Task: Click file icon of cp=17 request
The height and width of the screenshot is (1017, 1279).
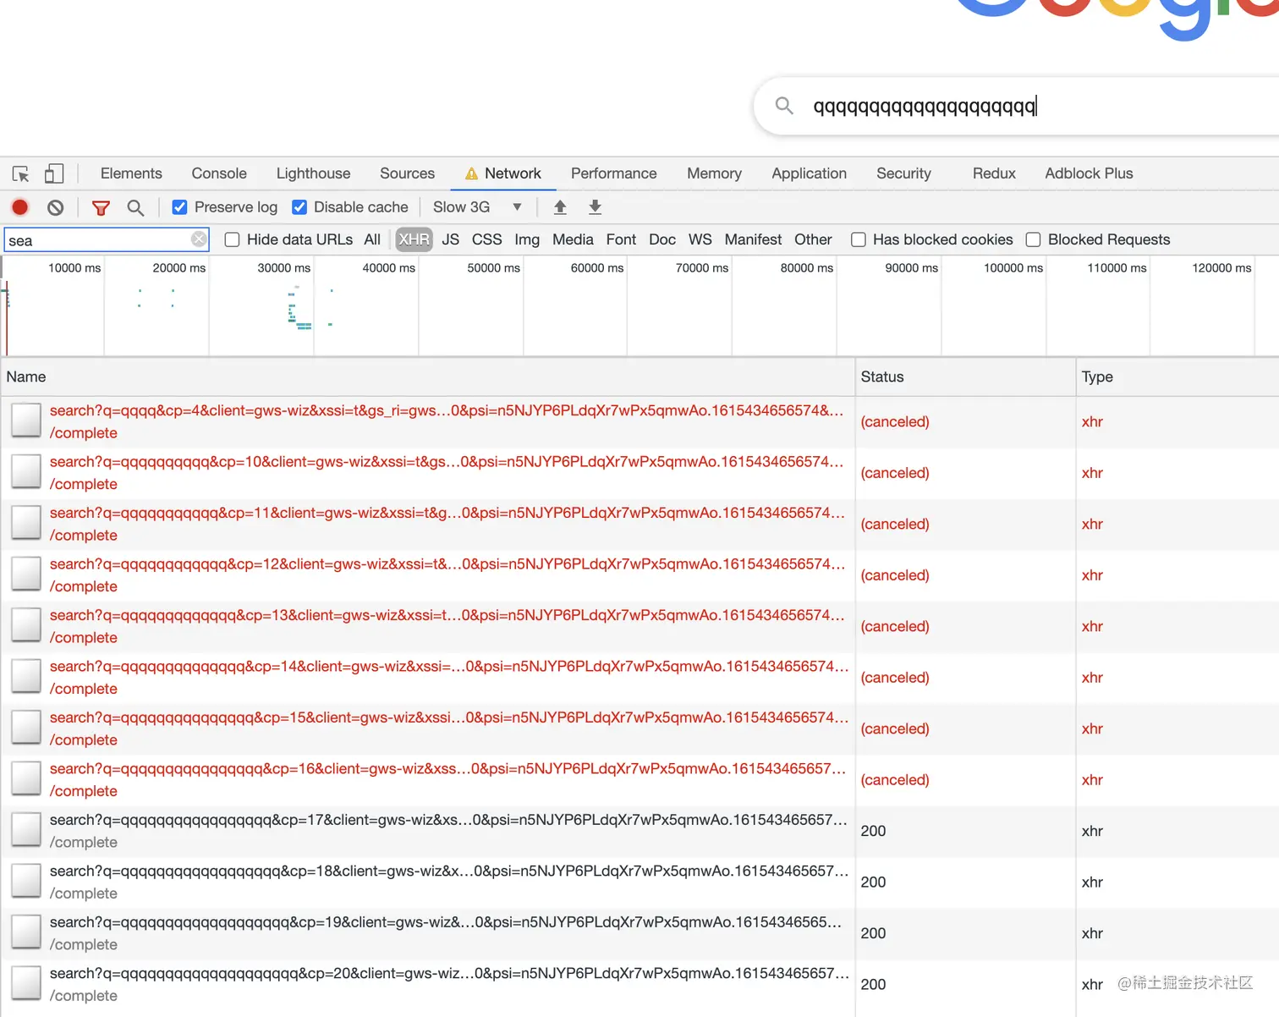Action: pos(26,830)
